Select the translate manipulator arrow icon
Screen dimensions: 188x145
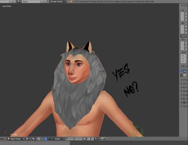tap(46, 139)
